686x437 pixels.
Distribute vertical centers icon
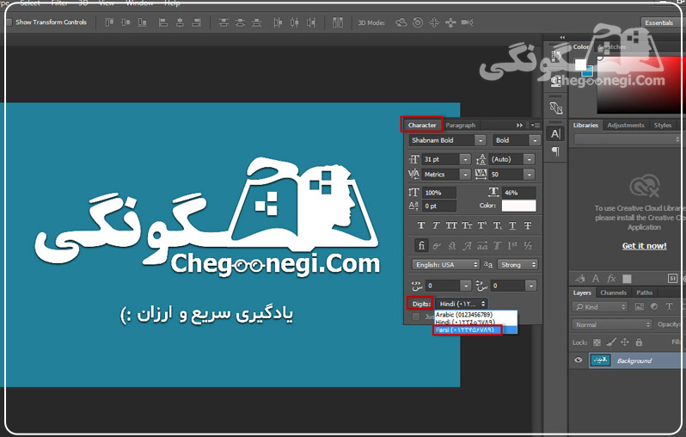point(240,22)
